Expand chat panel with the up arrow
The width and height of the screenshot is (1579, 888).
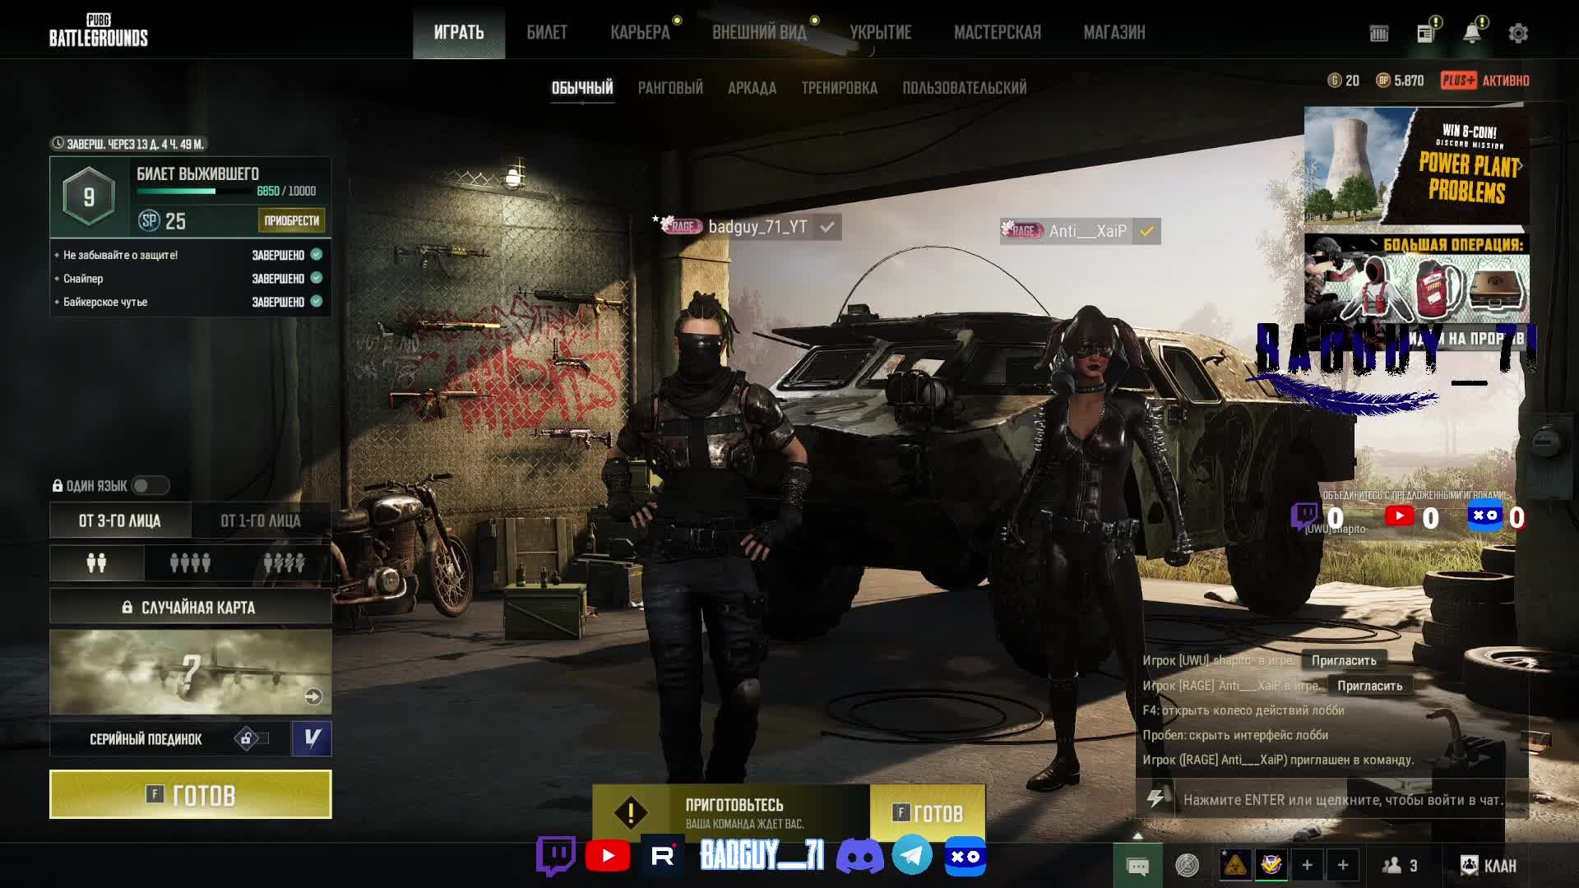pos(1138,835)
